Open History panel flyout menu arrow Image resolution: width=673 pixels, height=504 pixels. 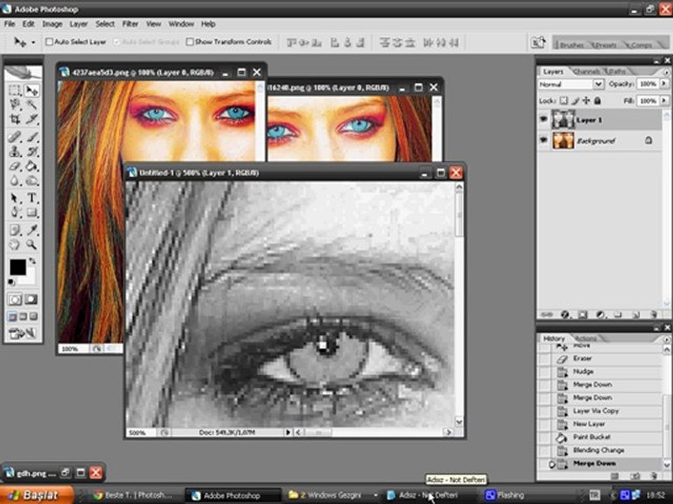[667, 339]
